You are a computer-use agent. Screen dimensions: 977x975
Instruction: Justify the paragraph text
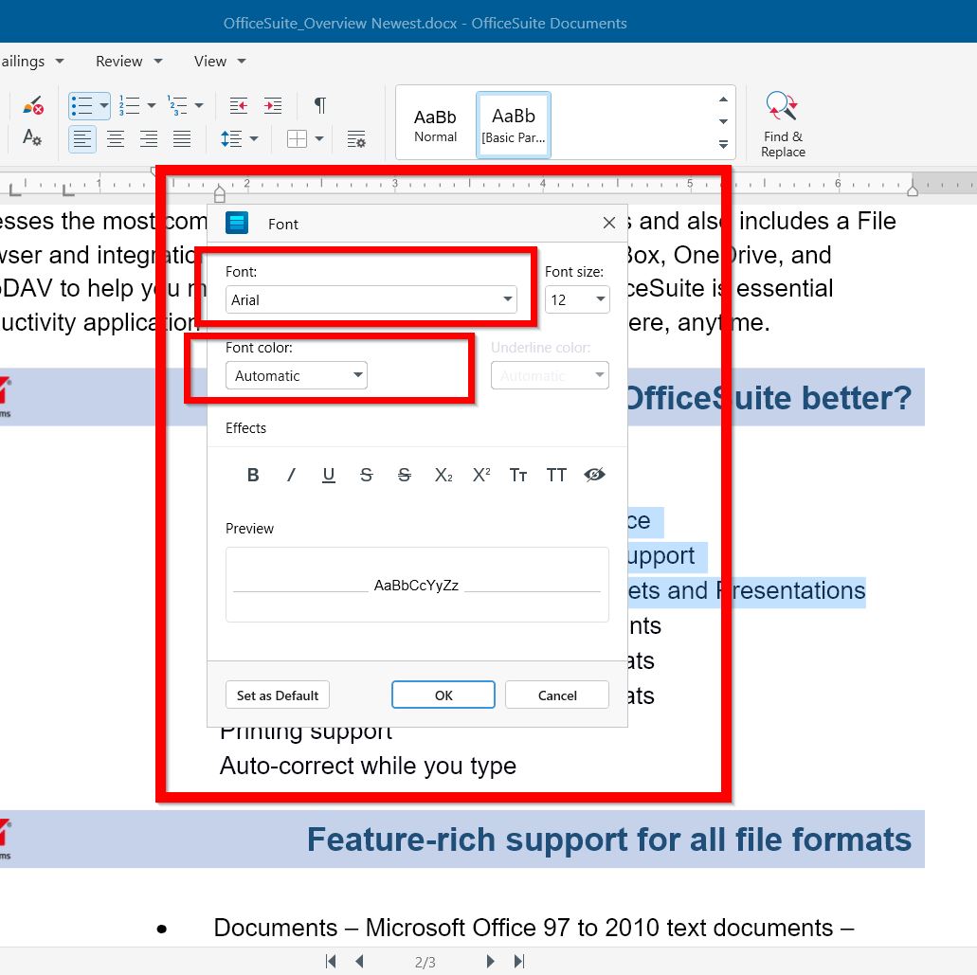(182, 138)
